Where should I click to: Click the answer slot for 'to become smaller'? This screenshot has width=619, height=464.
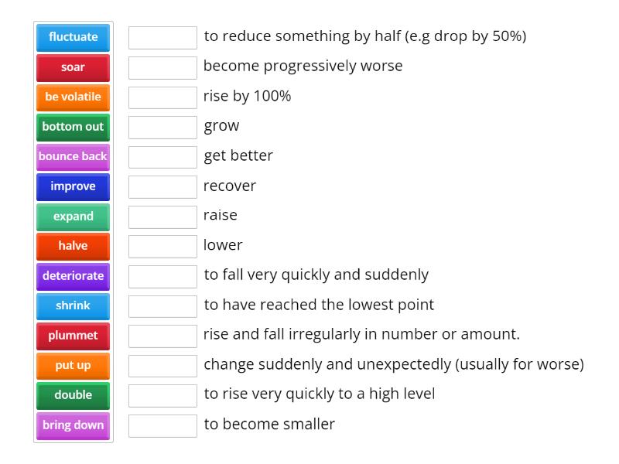(x=162, y=426)
